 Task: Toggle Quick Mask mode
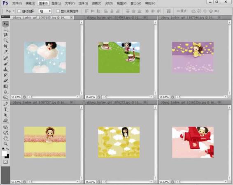[6, 162]
